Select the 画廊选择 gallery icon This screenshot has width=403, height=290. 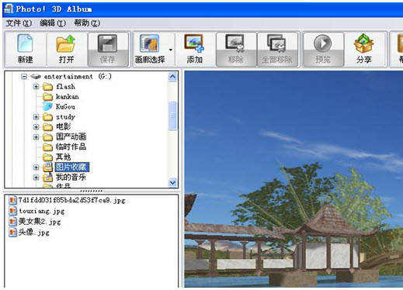tap(149, 43)
